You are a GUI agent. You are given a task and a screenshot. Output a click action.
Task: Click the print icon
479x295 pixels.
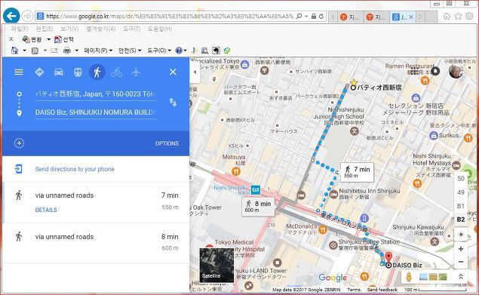[x=67, y=51]
